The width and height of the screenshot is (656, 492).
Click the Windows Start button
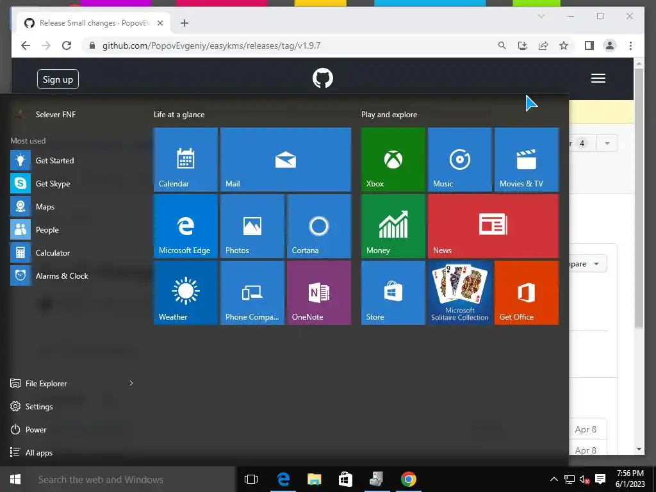(15, 479)
